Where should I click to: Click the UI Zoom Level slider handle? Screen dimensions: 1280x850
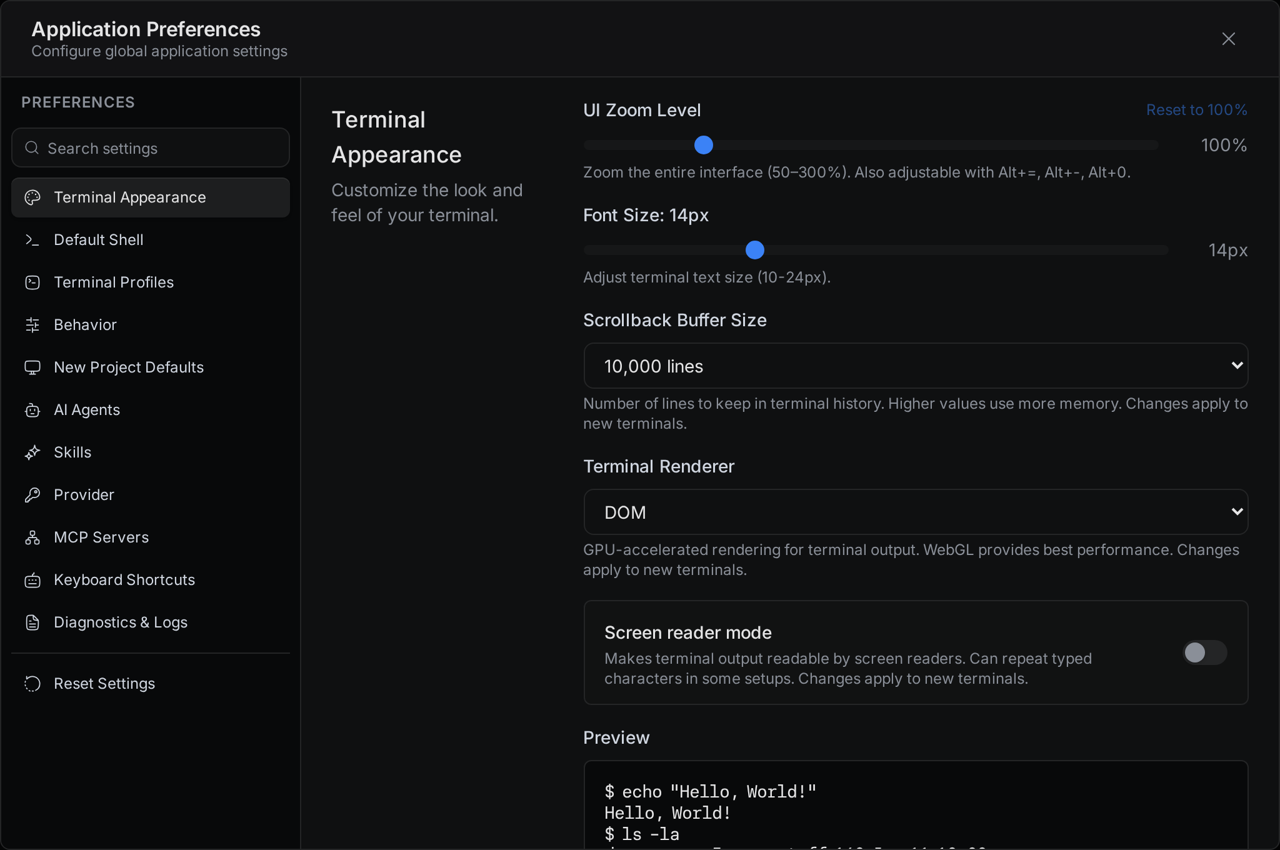(704, 145)
